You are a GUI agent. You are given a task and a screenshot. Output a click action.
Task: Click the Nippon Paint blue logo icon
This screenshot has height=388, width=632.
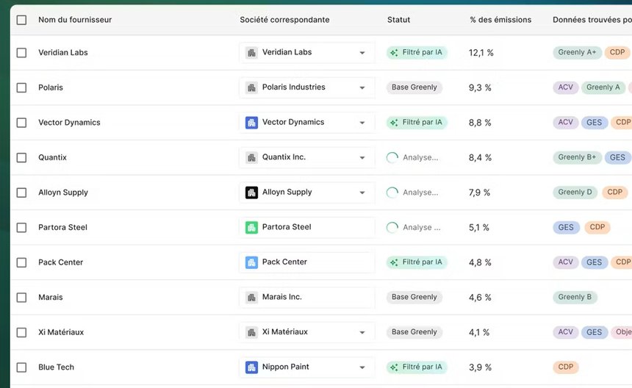click(251, 367)
